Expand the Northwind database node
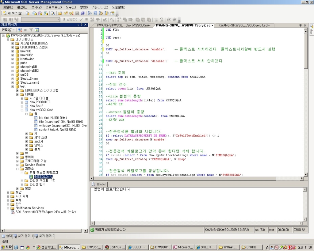The height and width of the screenshot is (251, 314). point(13,59)
